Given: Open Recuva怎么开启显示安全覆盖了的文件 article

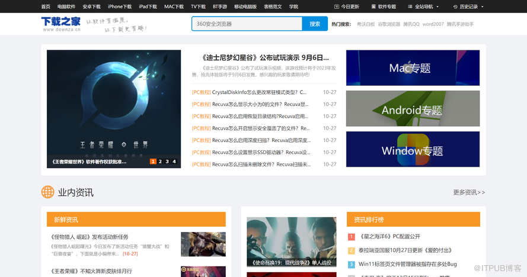Looking at the screenshot, I should [261, 128].
